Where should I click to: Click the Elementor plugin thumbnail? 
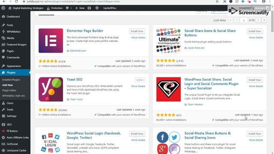(x=51, y=41)
